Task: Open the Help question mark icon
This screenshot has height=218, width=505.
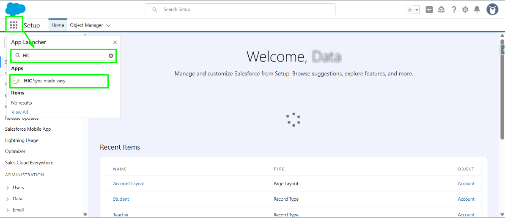Action: point(454,10)
